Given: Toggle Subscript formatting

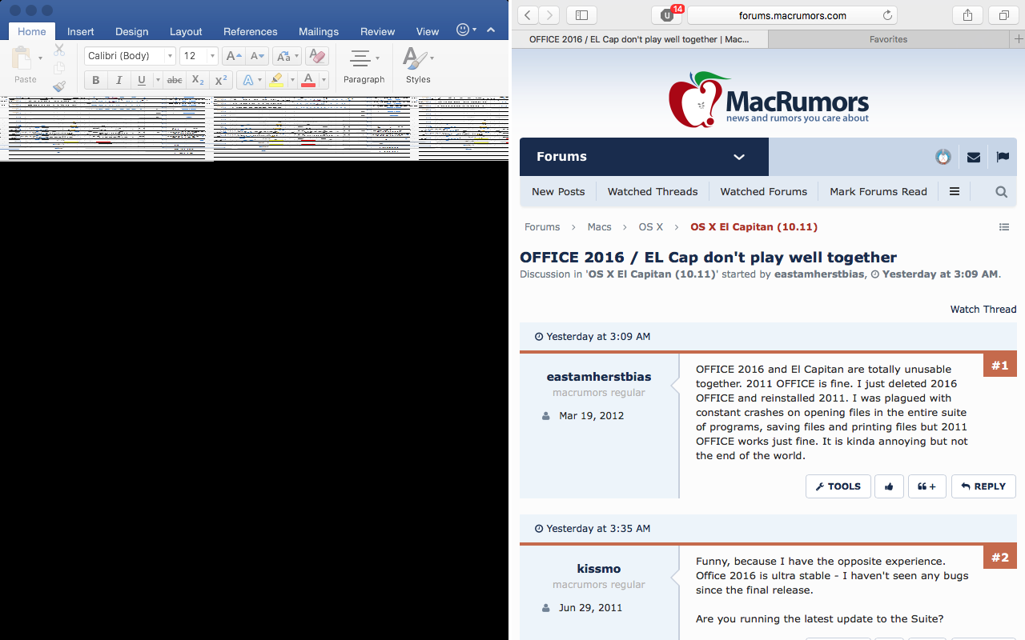Looking at the screenshot, I should pos(198,80).
